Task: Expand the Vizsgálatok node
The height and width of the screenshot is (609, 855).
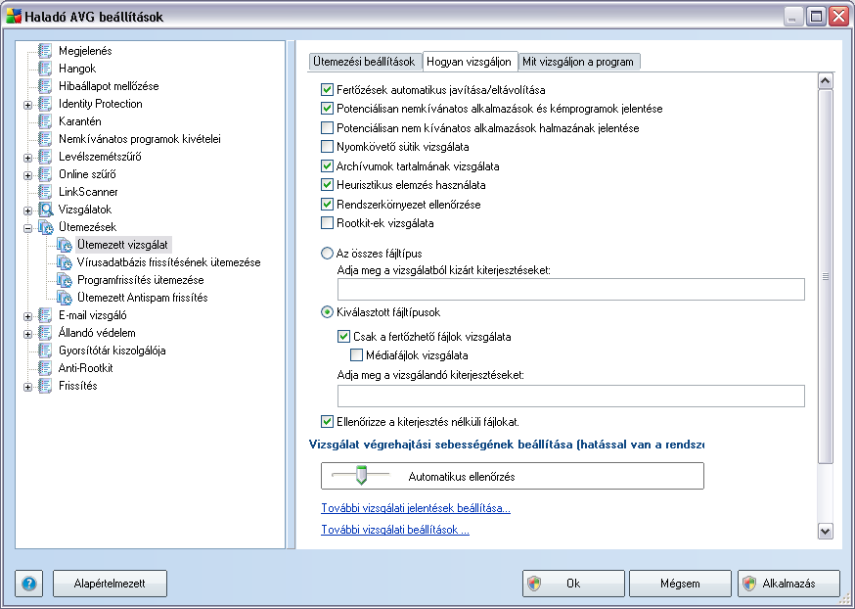Action: (27, 211)
